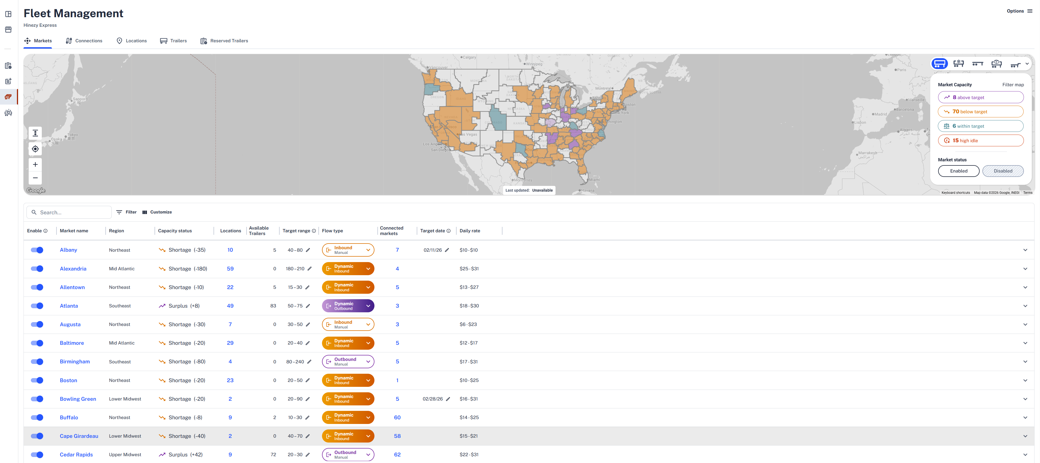Edit Albany target range pencil icon
1040x463 pixels.
tap(308, 250)
